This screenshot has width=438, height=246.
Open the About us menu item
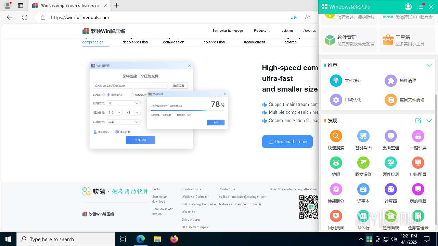310,31
